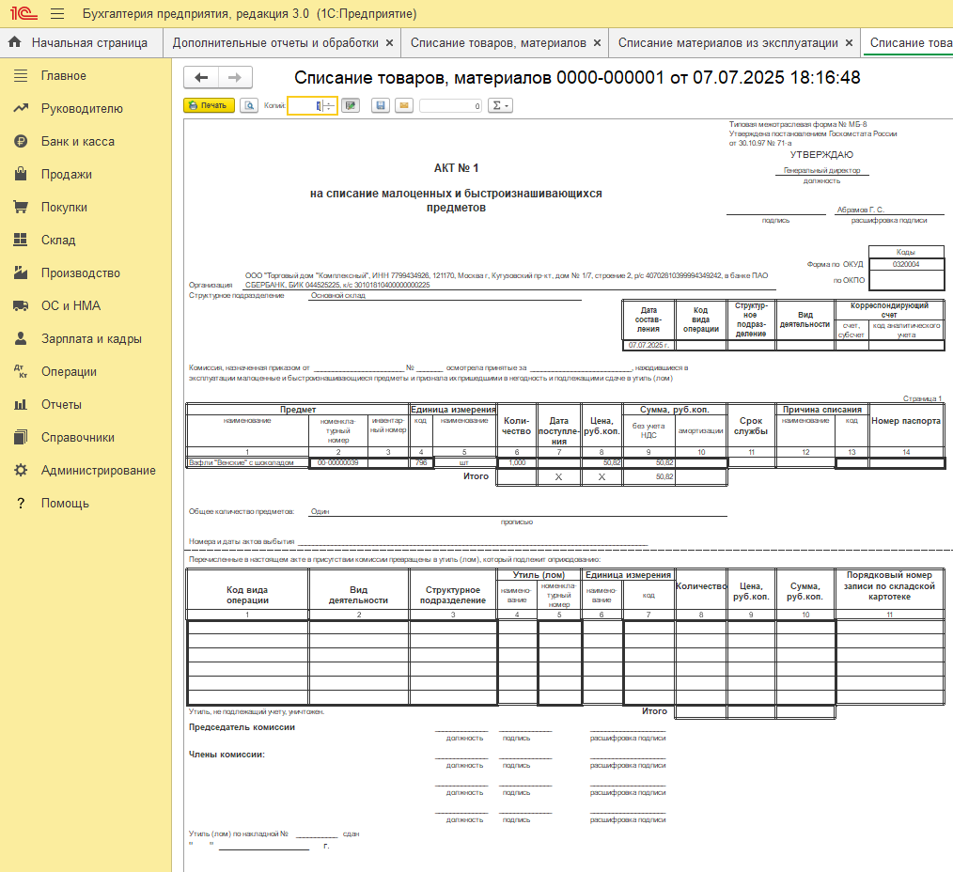Open the main hamburger menu
This screenshot has width=953, height=872.
click(x=57, y=13)
